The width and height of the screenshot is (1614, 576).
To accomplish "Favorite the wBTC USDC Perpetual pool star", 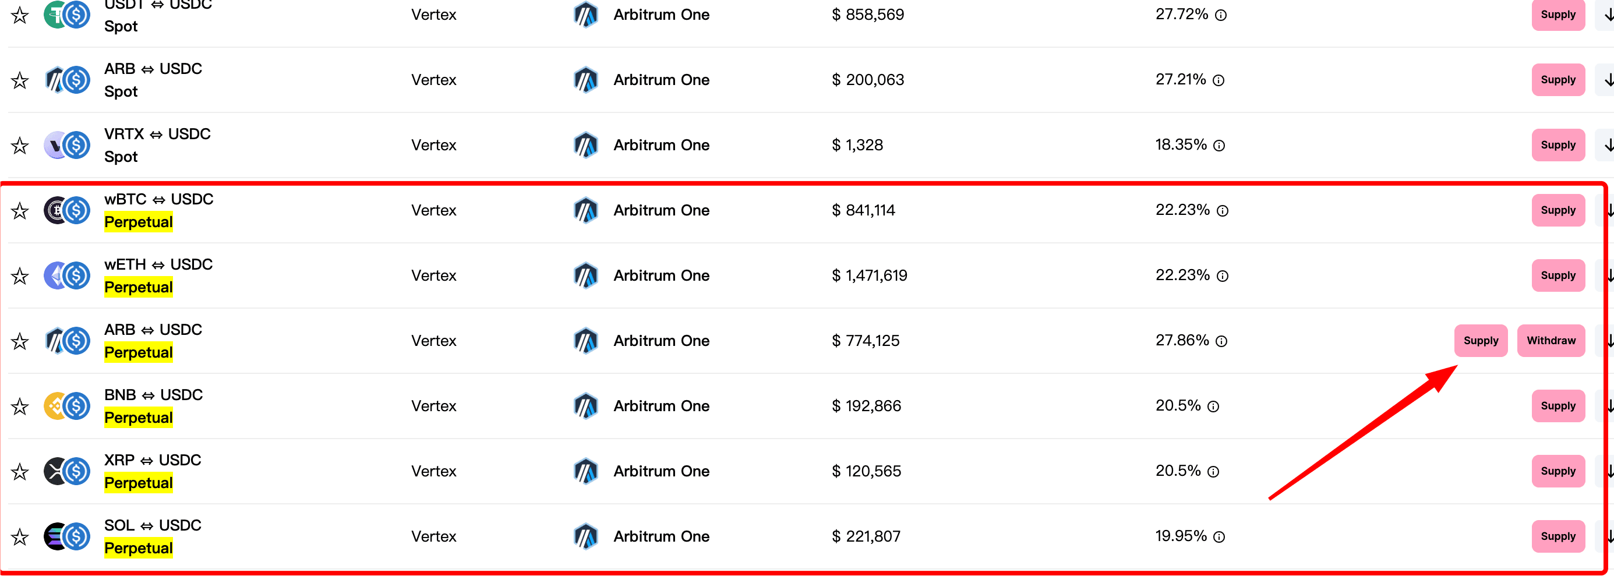I will click(x=20, y=211).
